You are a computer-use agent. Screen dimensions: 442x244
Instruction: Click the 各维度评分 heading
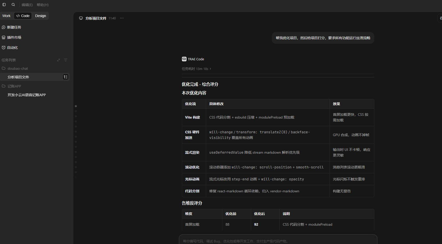click(x=192, y=203)
